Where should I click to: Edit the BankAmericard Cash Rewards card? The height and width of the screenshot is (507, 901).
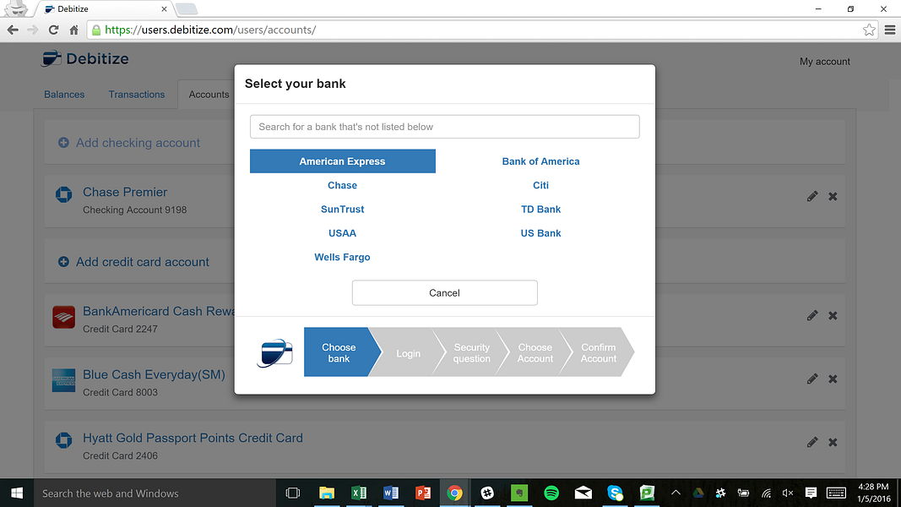point(812,315)
